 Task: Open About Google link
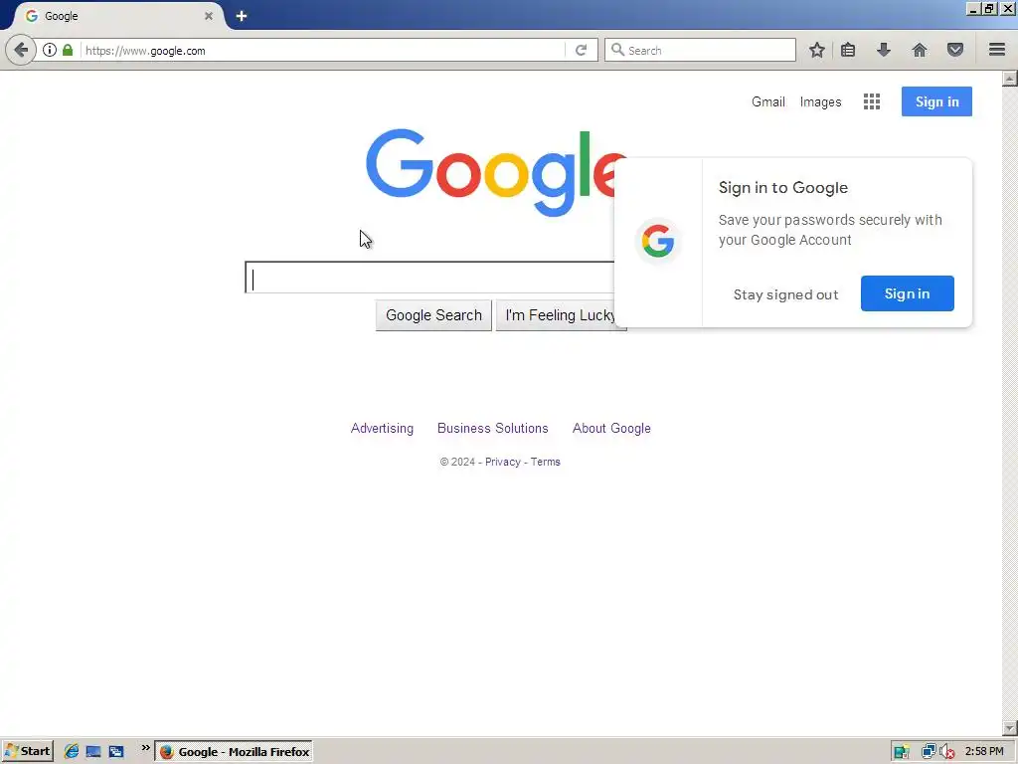[x=611, y=428]
